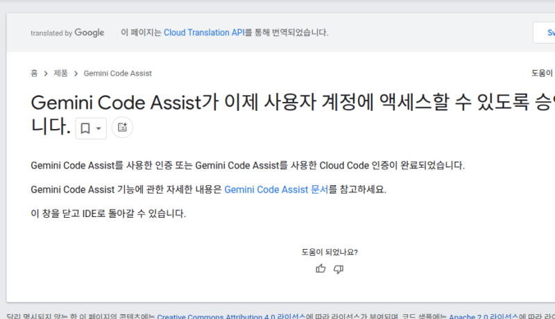
Task: Go to 홈 breadcrumb
Action: 34,74
